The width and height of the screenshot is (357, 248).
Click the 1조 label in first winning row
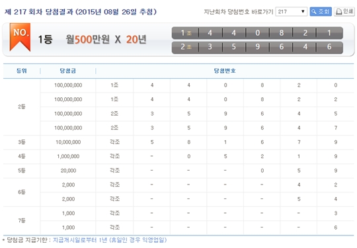tap(186, 33)
